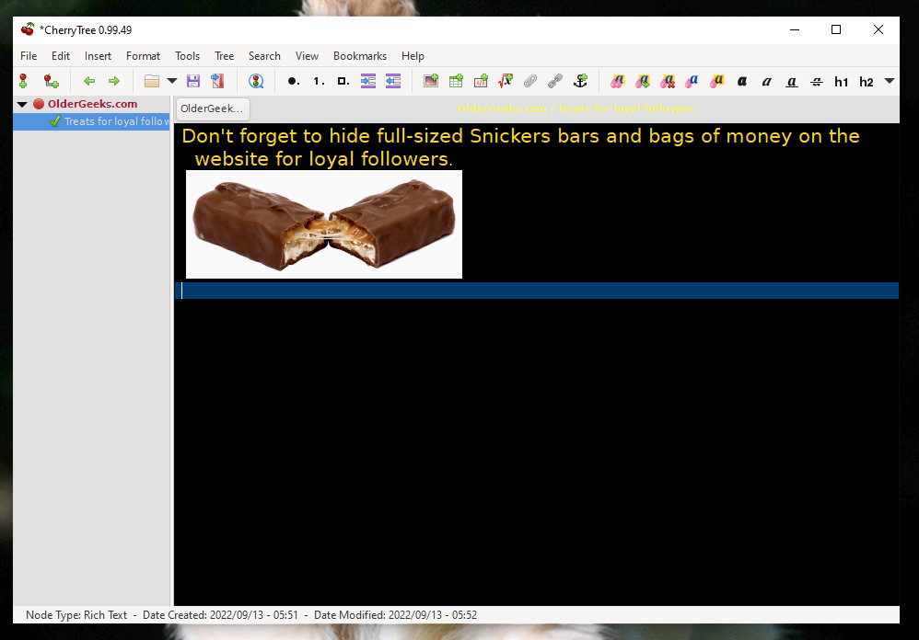Select the OlderGeeks.com node in tree
Viewport: 919px width, 640px height.
pyautogui.click(x=93, y=104)
